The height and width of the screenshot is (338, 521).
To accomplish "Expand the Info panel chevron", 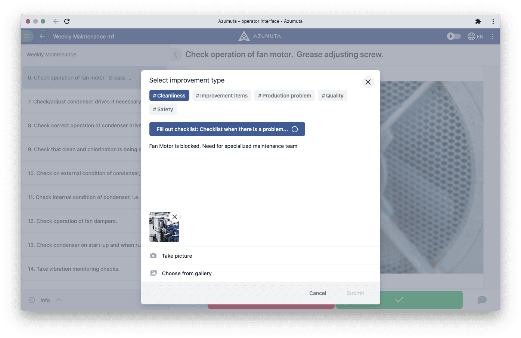I will click(59, 300).
